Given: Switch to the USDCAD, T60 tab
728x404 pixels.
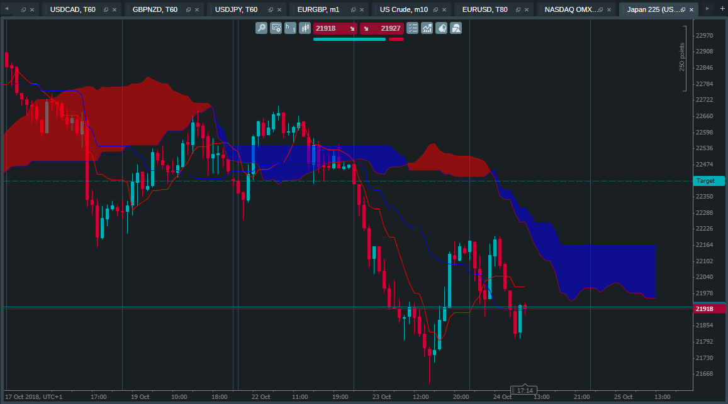Looking at the screenshot, I should tap(73, 9).
